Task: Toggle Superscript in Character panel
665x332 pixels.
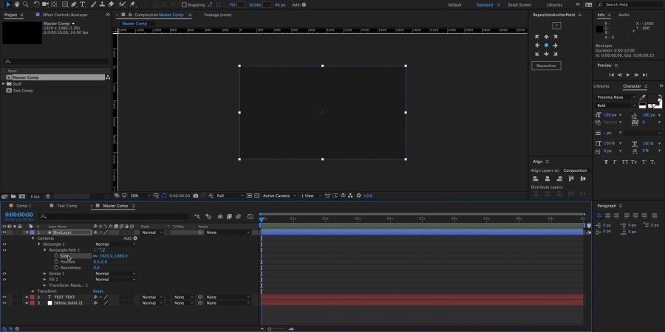Action: [644, 162]
